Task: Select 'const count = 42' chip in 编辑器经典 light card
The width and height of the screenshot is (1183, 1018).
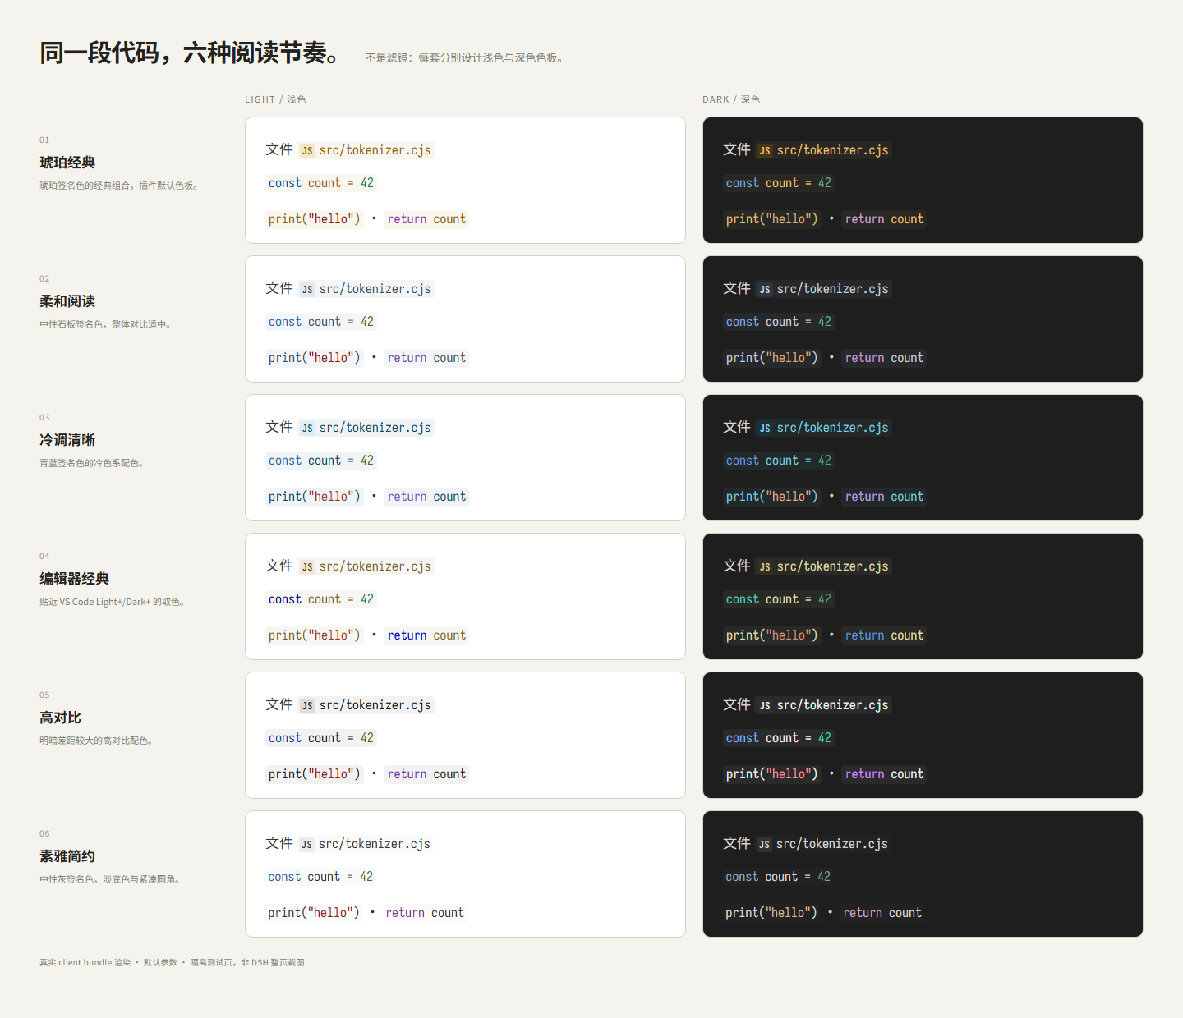Action: pyautogui.click(x=321, y=599)
